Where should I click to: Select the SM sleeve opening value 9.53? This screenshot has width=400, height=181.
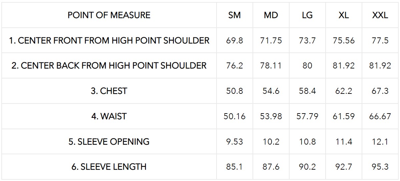coord(234,142)
